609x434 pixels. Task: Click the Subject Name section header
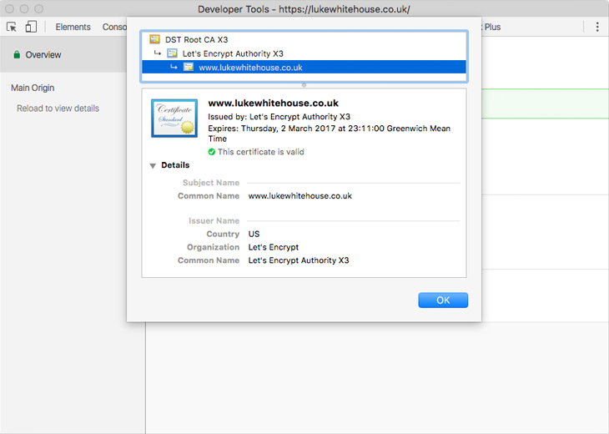click(211, 183)
